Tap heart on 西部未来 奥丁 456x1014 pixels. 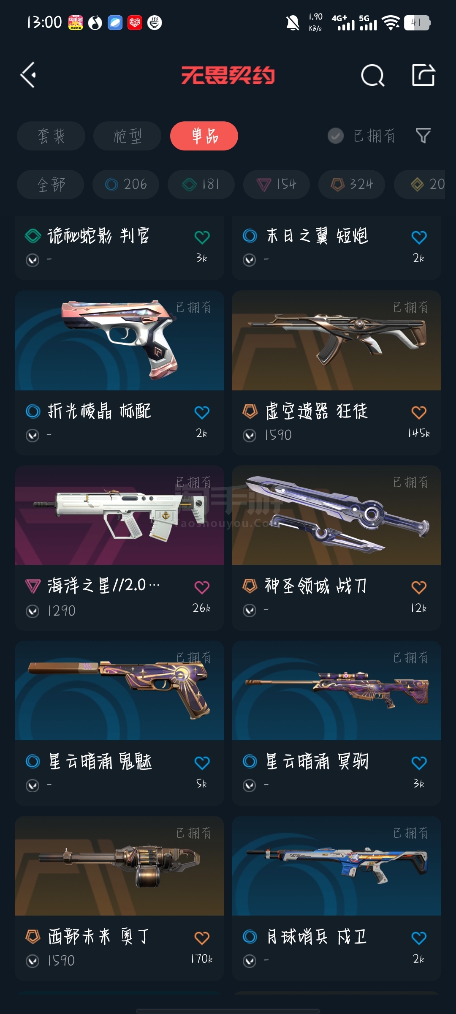pos(202,938)
